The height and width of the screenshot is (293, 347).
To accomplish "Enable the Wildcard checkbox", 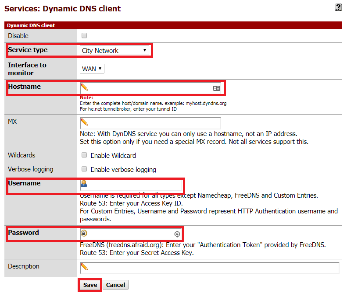I will (x=84, y=155).
